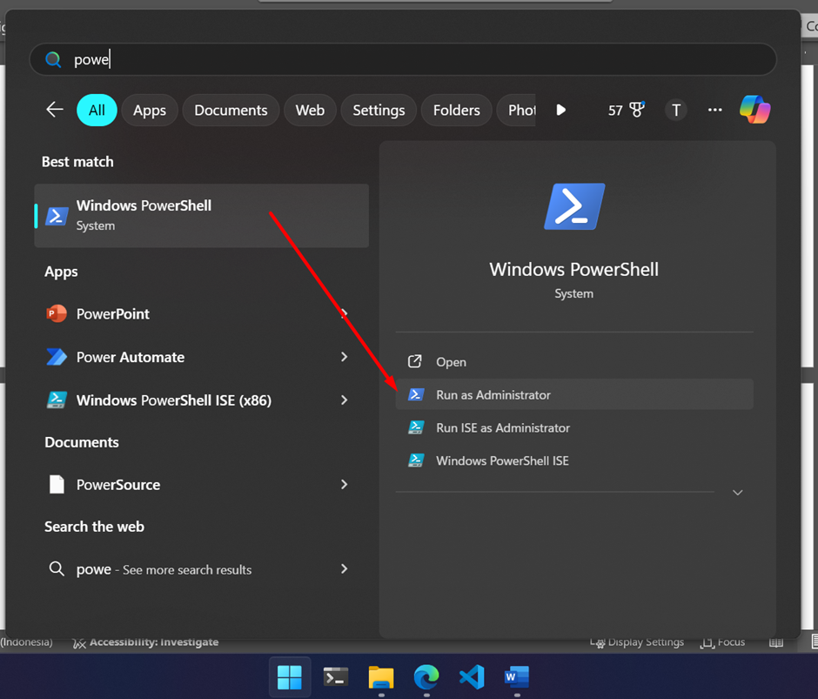Expand the web search result chevron
This screenshot has width=818, height=699.
point(344,569)
